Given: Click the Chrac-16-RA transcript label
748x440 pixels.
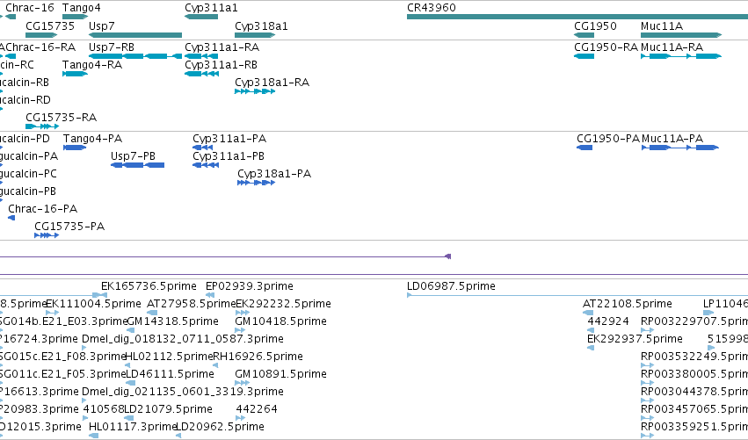Looking at the screenshot, I should coord(40,47).
